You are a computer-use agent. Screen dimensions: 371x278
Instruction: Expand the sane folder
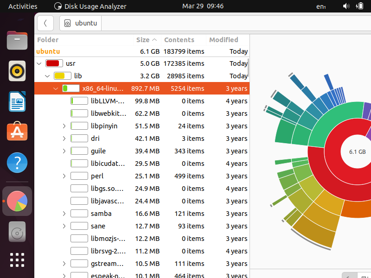pos(64,226)
